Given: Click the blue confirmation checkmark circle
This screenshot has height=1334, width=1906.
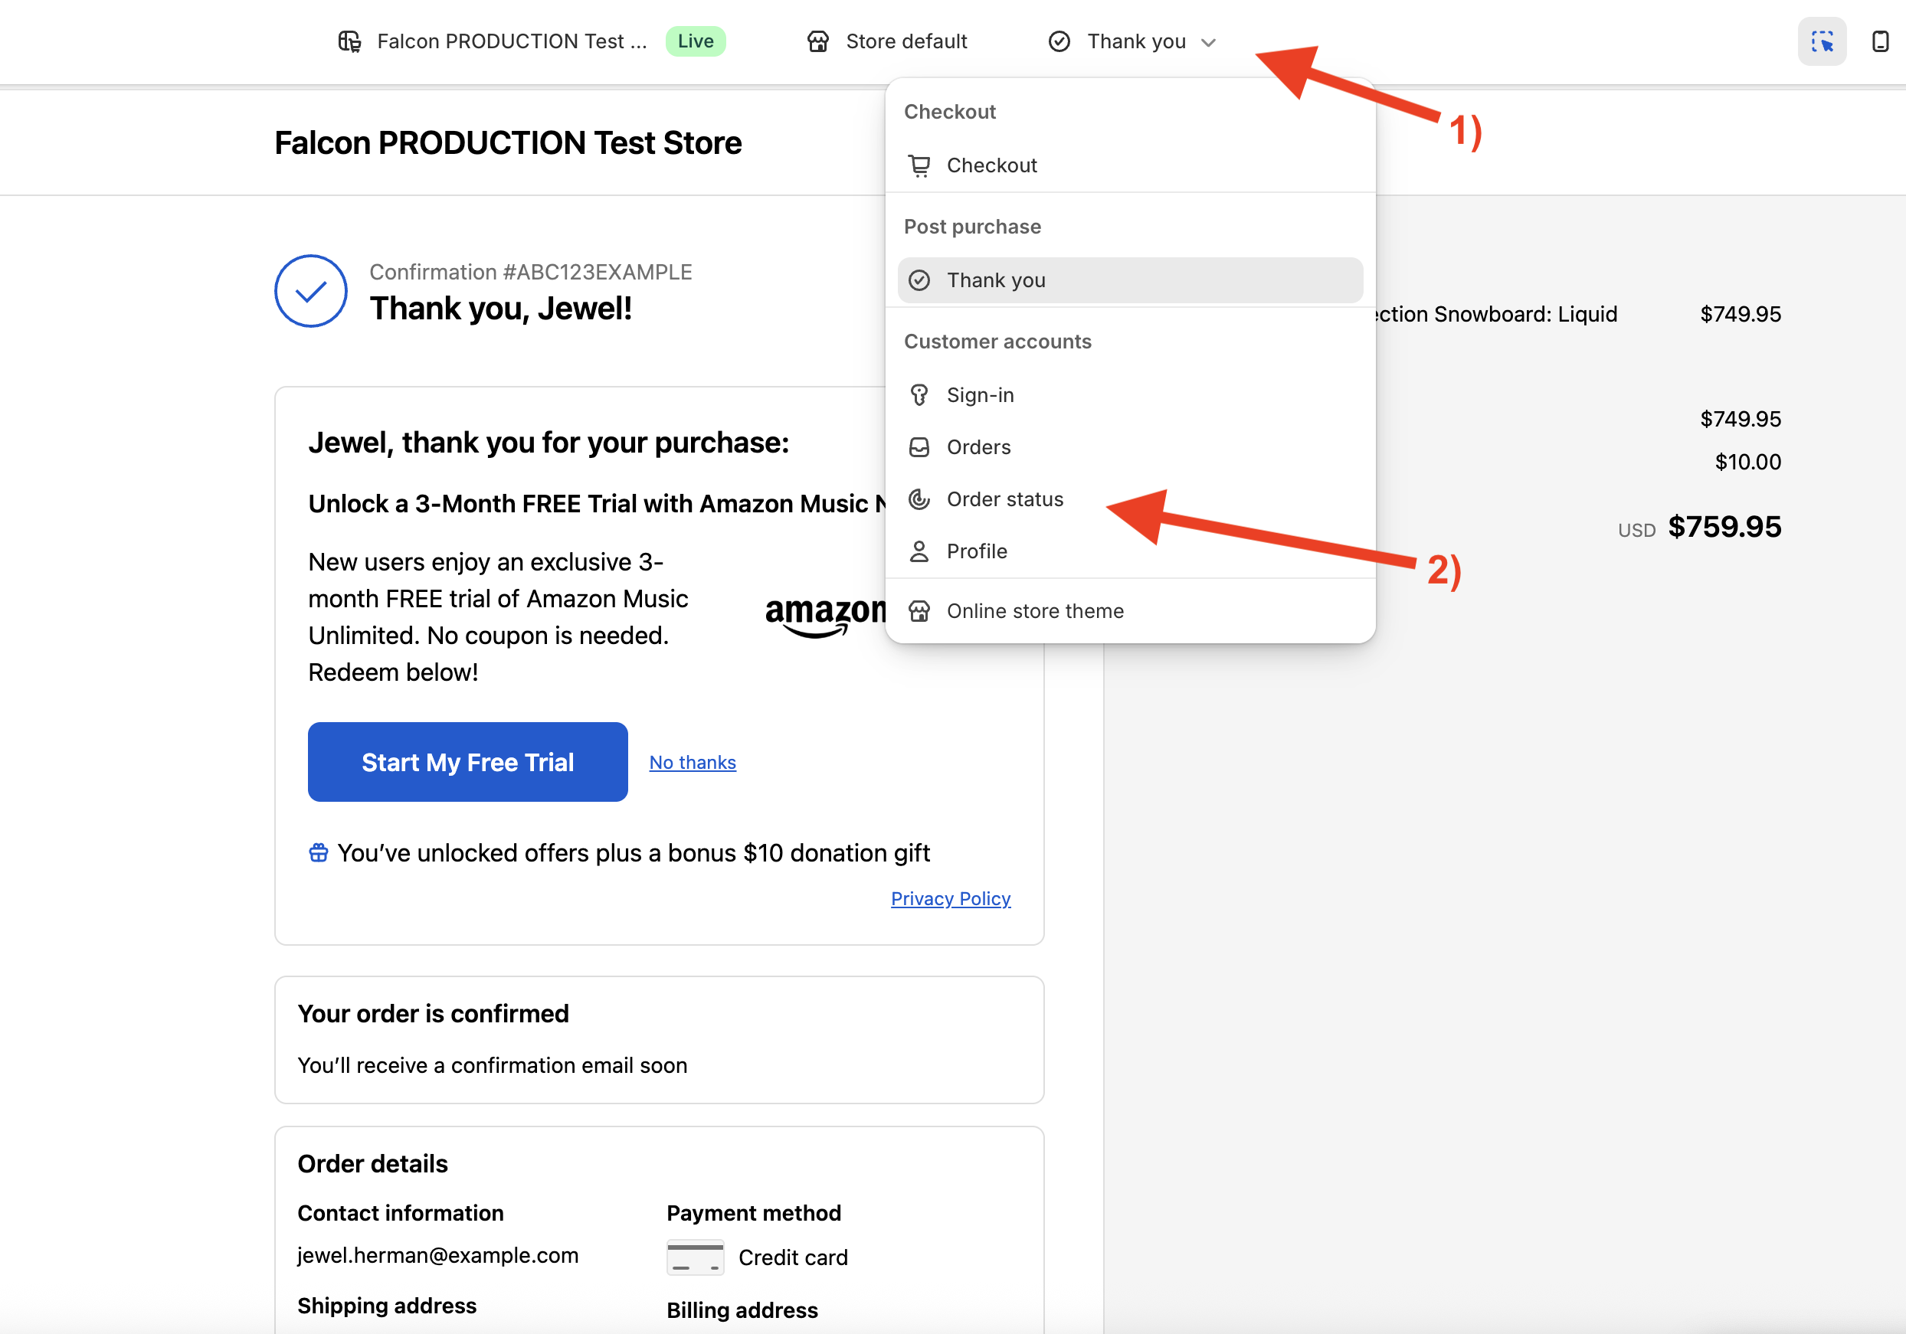Looking at the screenshot, I should click(x=311, y=291).
